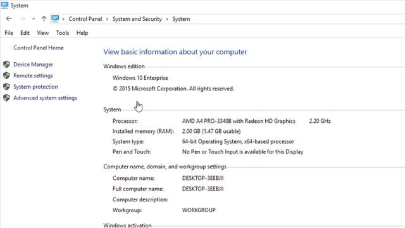The width and height of the screenshot is (405, 228).
Task: Click the View basic information heading
Action: [175, 52]
